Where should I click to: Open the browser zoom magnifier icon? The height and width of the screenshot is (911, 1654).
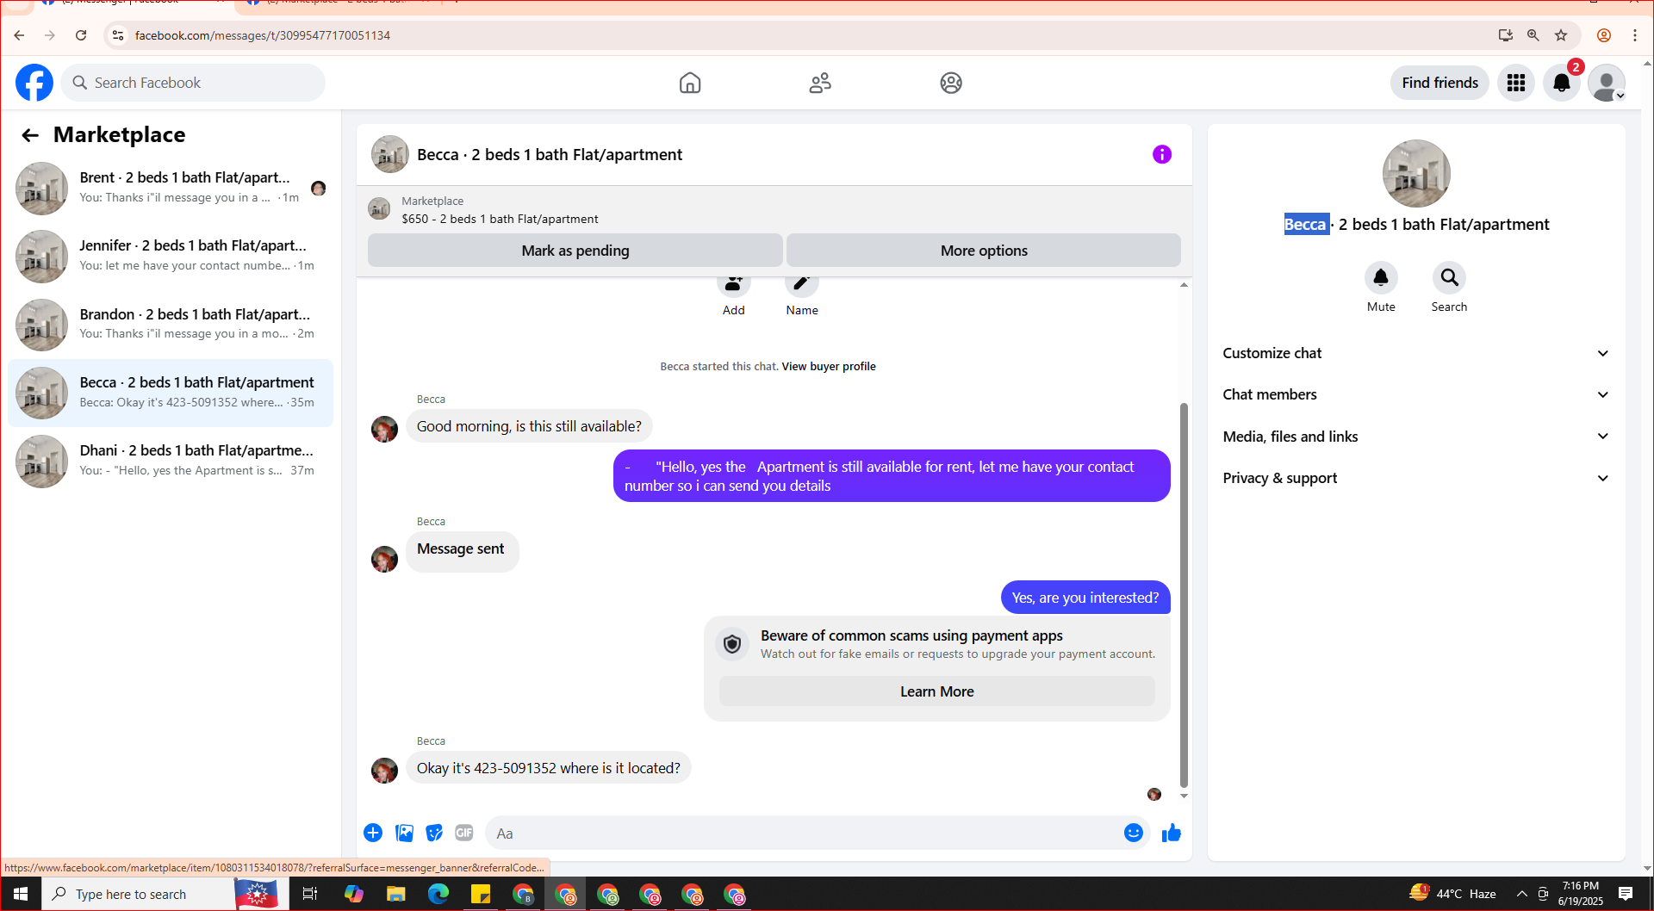pos(1533,35)
